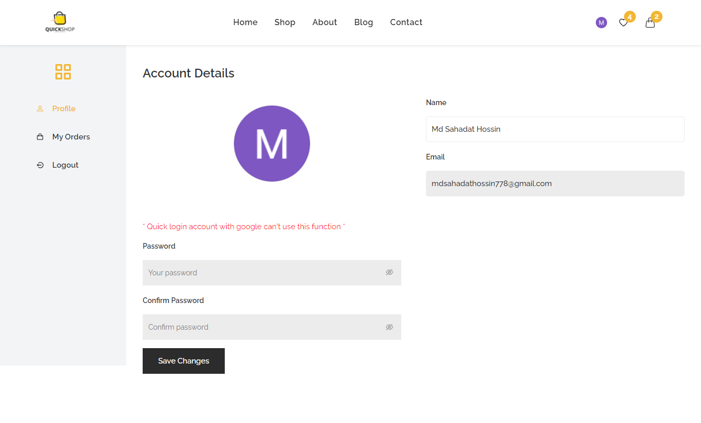Image resolution: width=701 pixels, height=423 pixels.
Task: Click the Account Details heading
Action: click(188, 73)
